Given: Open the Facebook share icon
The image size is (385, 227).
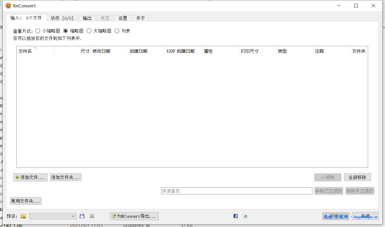Looking at the screenshot, I should [x=236, y=216].
